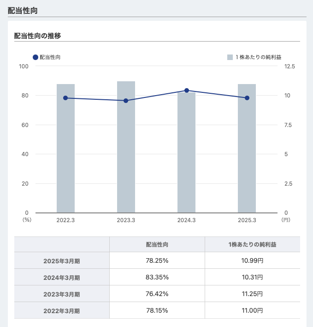
Task: Select the 2022.3 payout ratio data point
Action: tap(65, 98)
